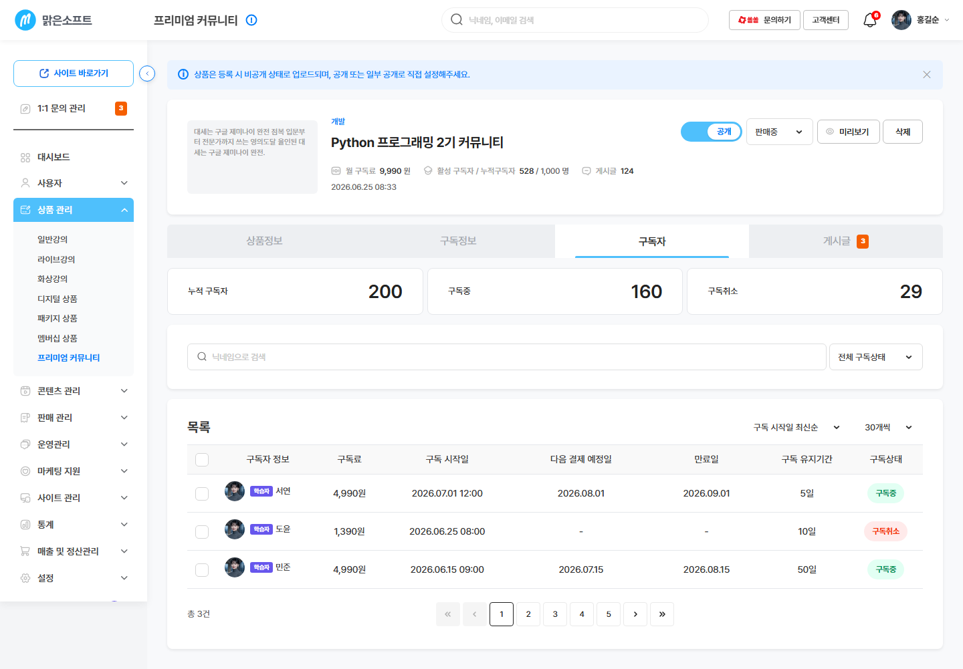Click the 판매 관리 icon
The height and width of the screenshot is (669, 963).
tap(25, 418)
